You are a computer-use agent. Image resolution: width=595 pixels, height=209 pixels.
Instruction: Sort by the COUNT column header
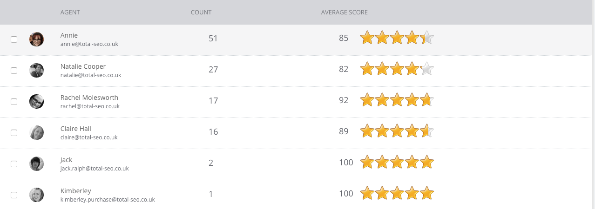pos(201,12)
